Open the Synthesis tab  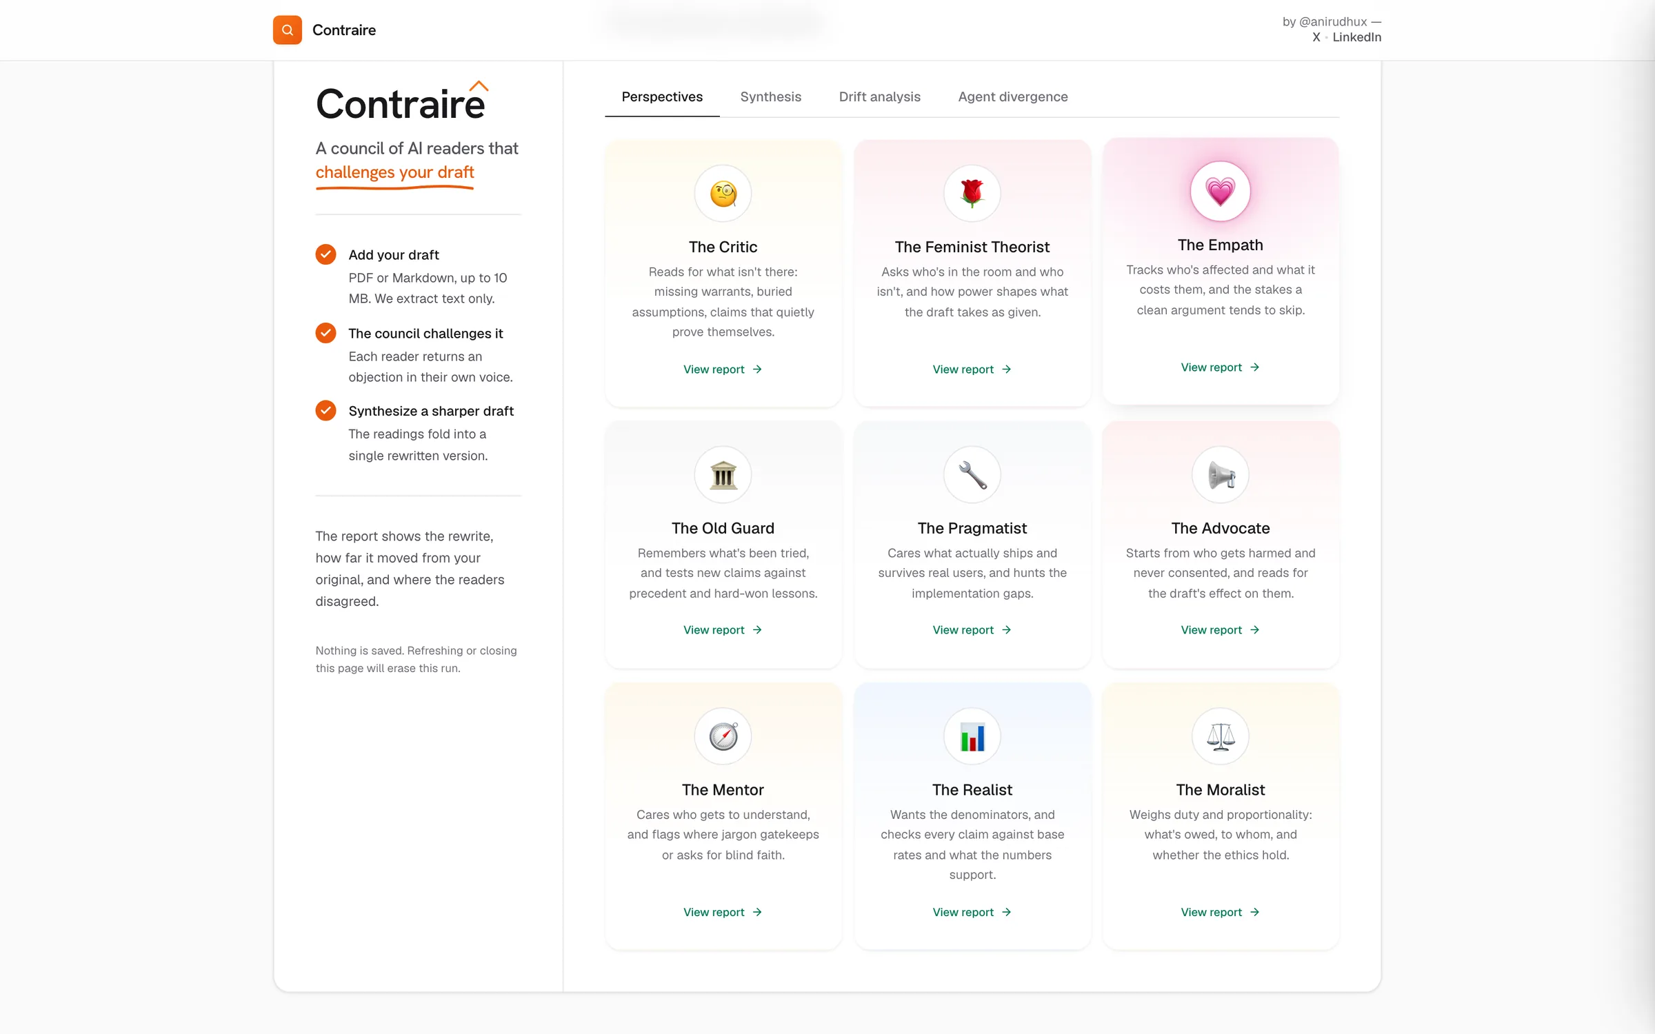click(771, 97)
